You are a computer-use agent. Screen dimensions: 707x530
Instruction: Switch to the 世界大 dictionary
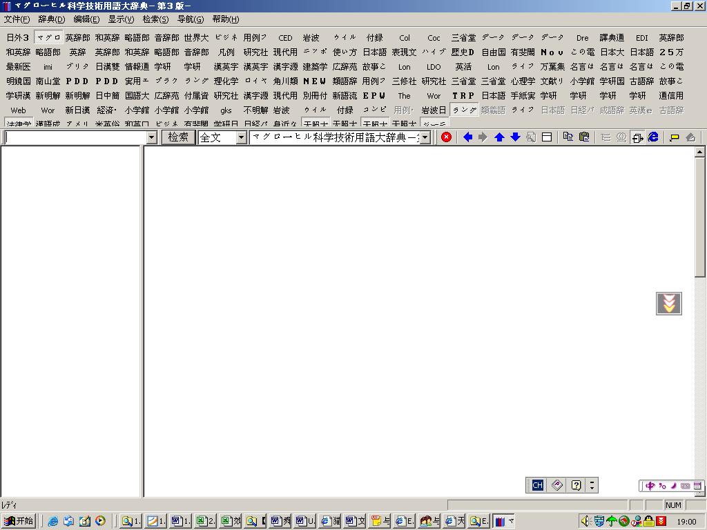pyautogui.click(x=196, y=37)
